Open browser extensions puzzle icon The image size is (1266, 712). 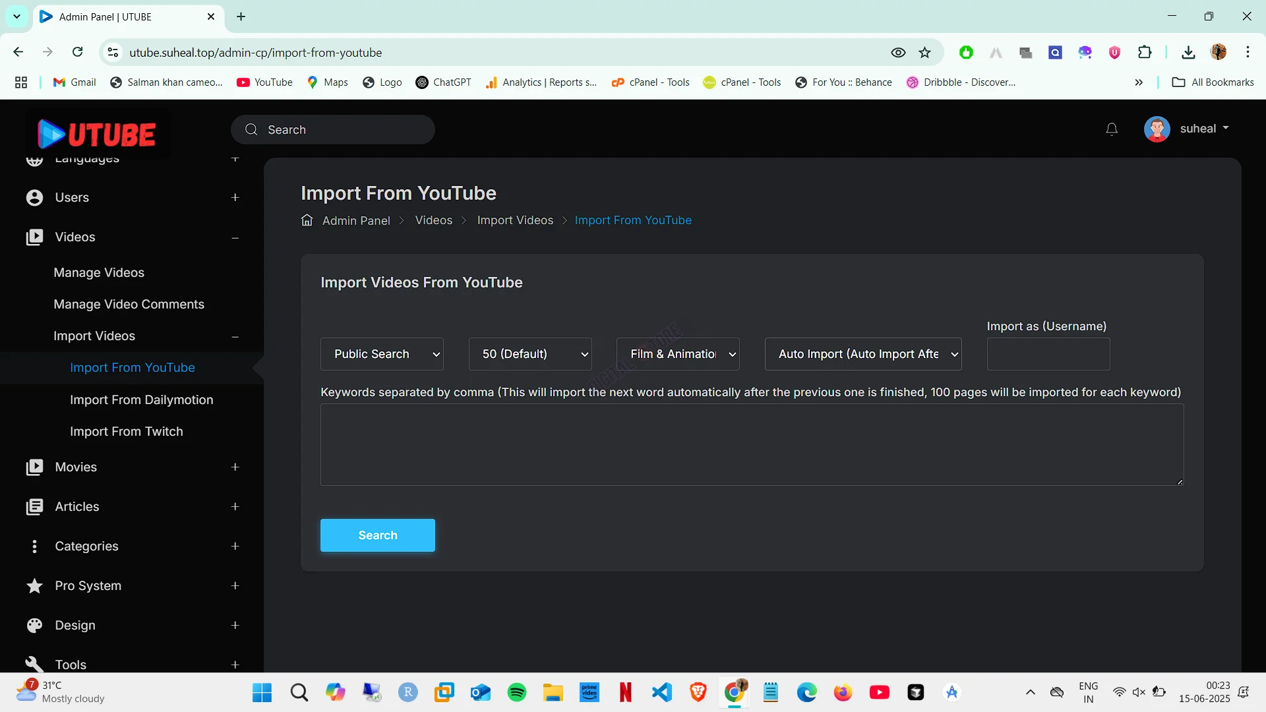[1145, 53]
